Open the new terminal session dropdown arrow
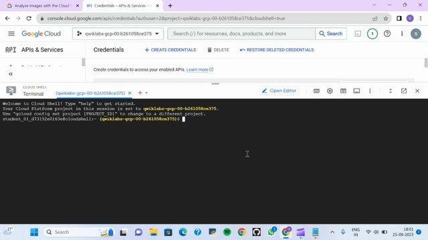This screenshot has width=428, height=240. tap(146, 93)
